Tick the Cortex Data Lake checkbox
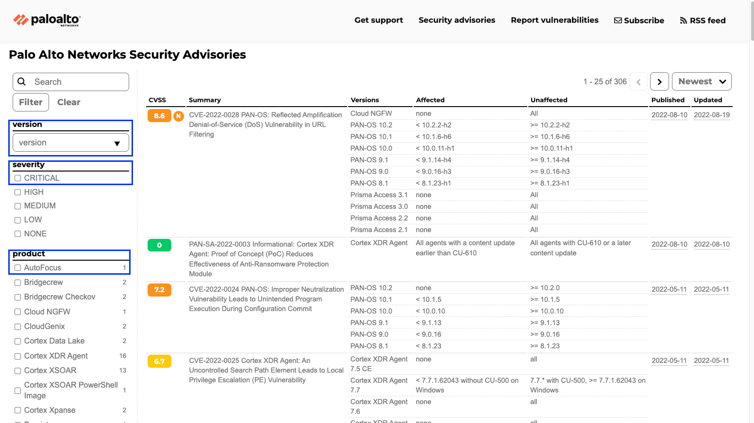This screenshot has height=423, width=754. tap(18, 341)
